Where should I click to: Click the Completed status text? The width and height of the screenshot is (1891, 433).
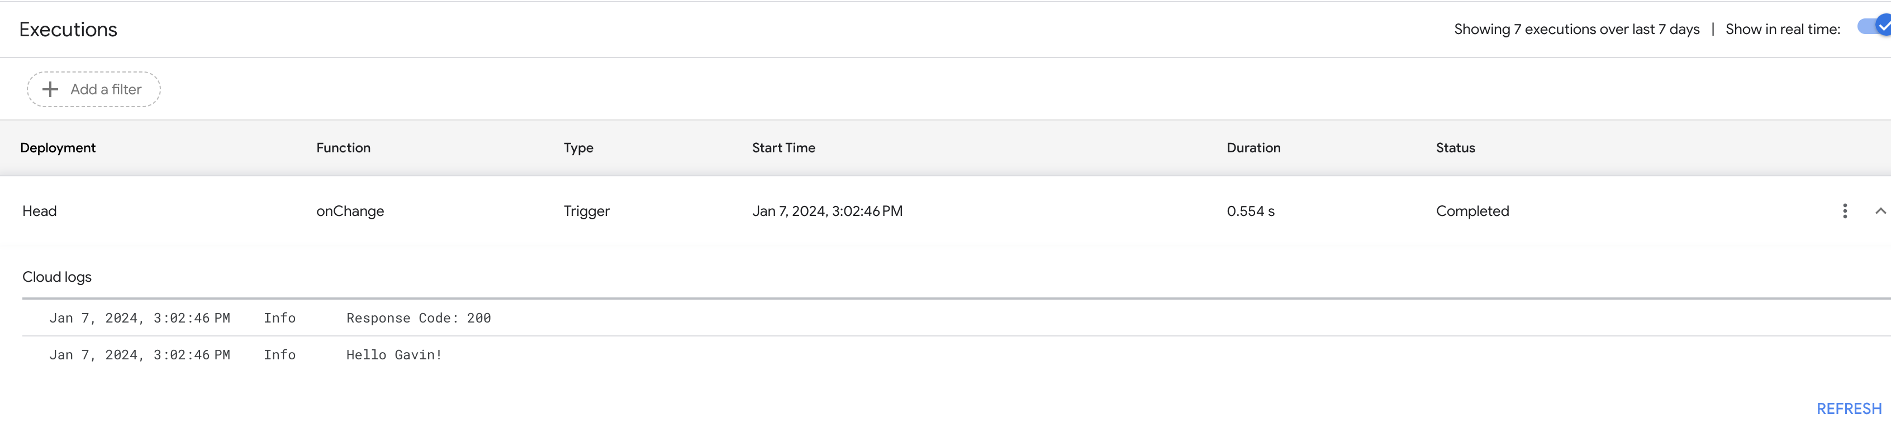[1472, 211]
